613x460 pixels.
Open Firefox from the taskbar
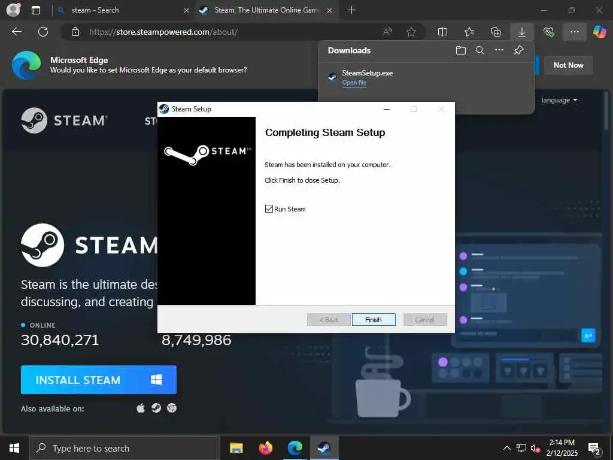click(265, 448)
